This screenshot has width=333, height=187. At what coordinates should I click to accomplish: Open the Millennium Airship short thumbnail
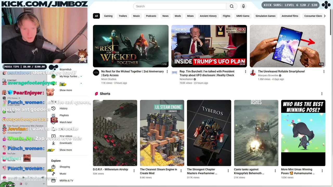[x=115, y=133]
